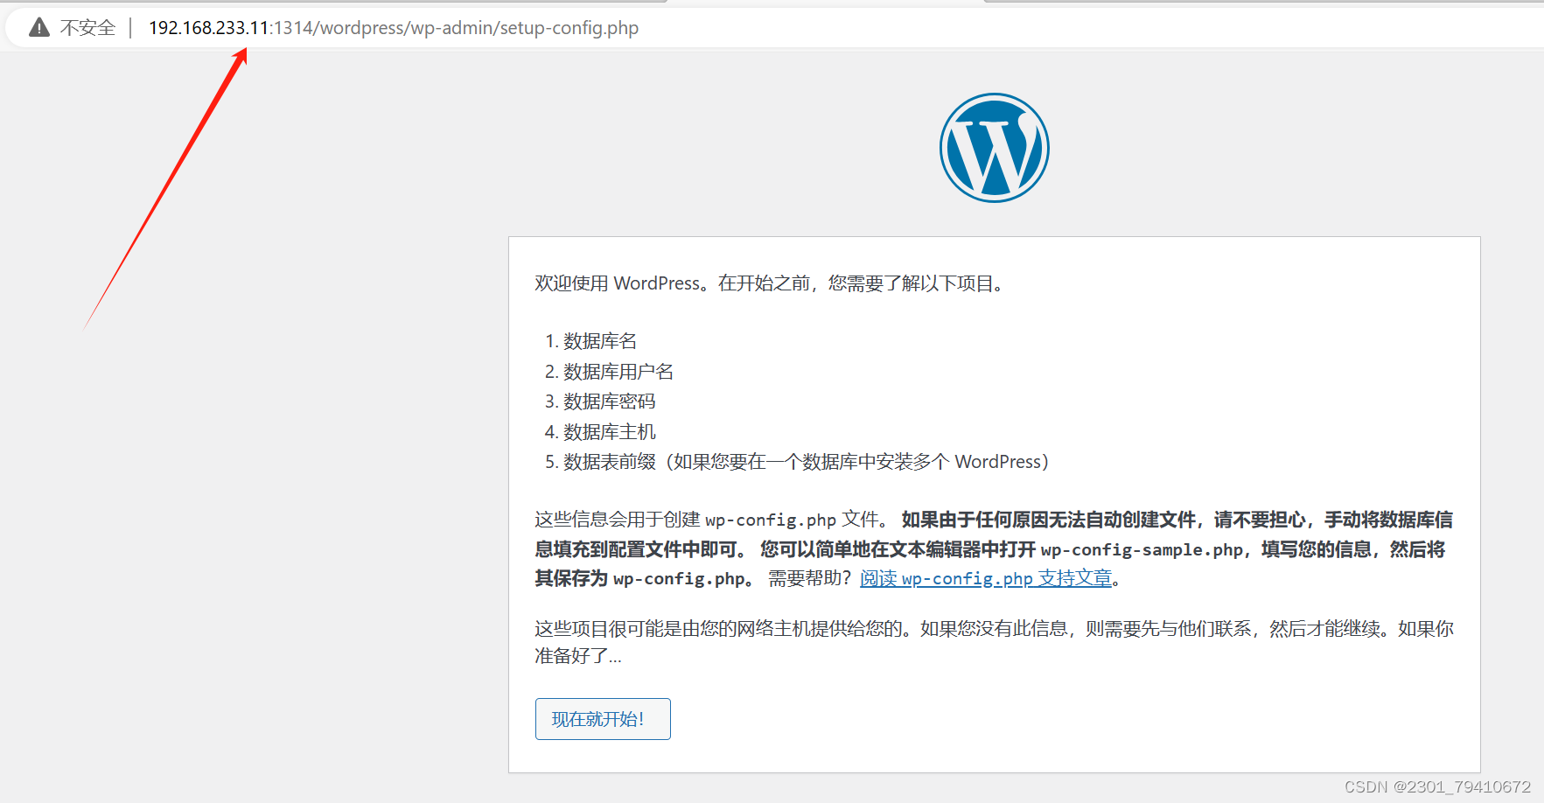
Task: Select list item 数据库名
Action: coord(600,341)
